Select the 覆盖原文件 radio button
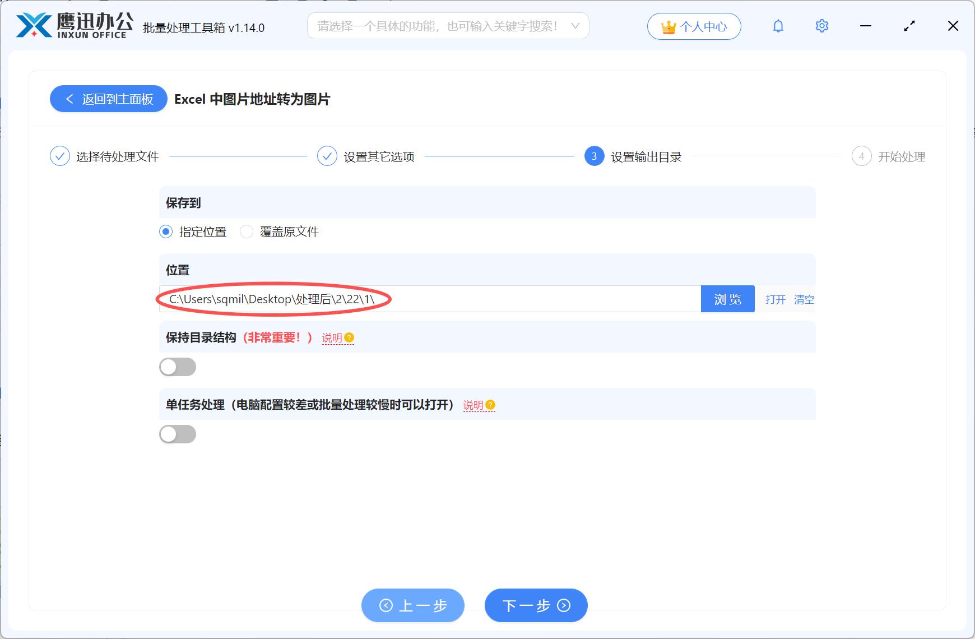Screen dimensions: 975x639 (x=247, y=231)
